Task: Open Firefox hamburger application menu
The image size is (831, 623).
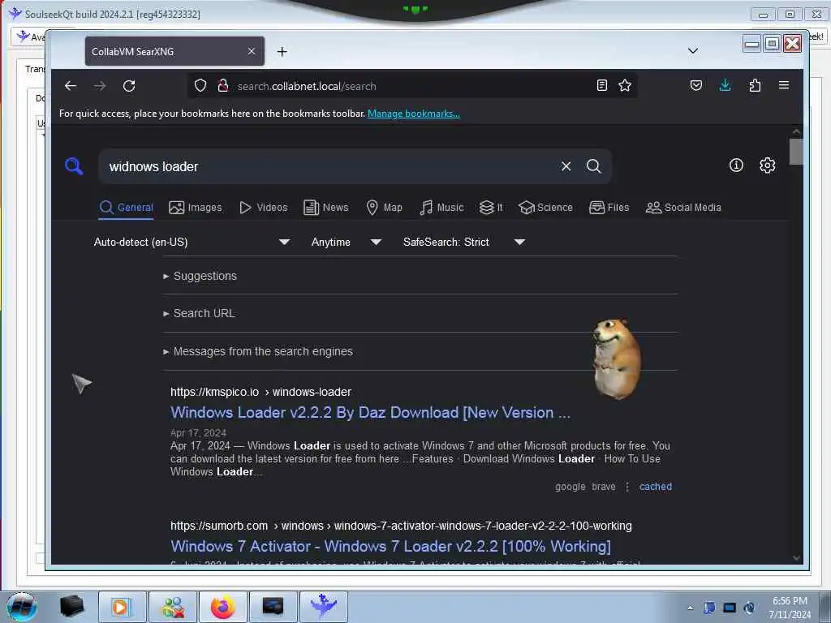Action: click(x=784, y=85)
